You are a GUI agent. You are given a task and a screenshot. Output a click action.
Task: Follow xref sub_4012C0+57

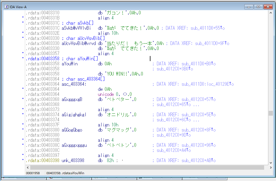coord(199,99)
